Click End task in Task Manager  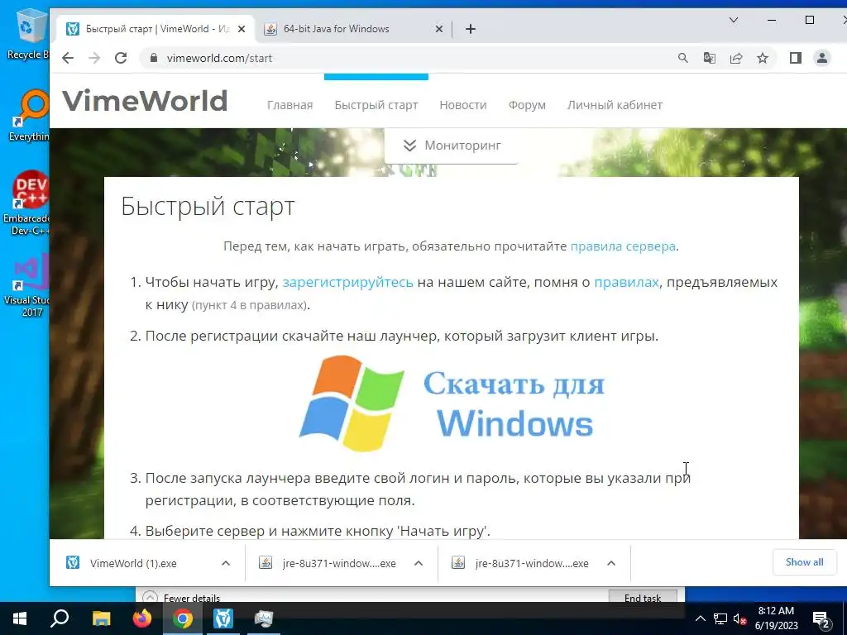coord(642,597)
